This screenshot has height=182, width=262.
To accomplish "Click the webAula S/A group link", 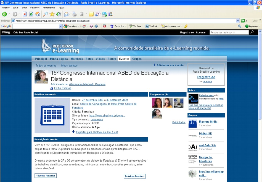I will [207, 145].
